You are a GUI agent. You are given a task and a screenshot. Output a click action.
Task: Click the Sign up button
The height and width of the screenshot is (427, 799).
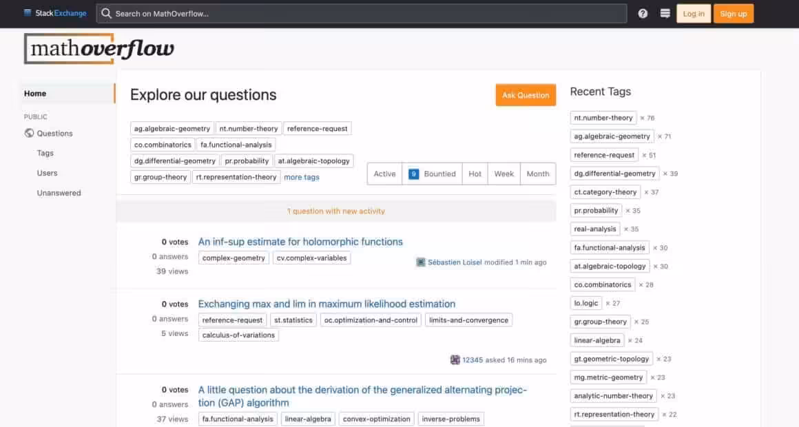coord(733,14)
